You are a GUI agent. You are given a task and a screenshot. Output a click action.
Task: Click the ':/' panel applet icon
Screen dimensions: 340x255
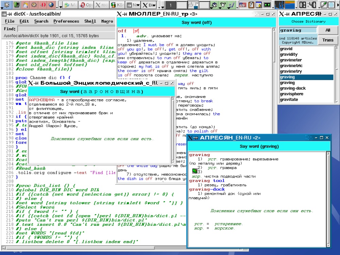(x=232, y=4)
